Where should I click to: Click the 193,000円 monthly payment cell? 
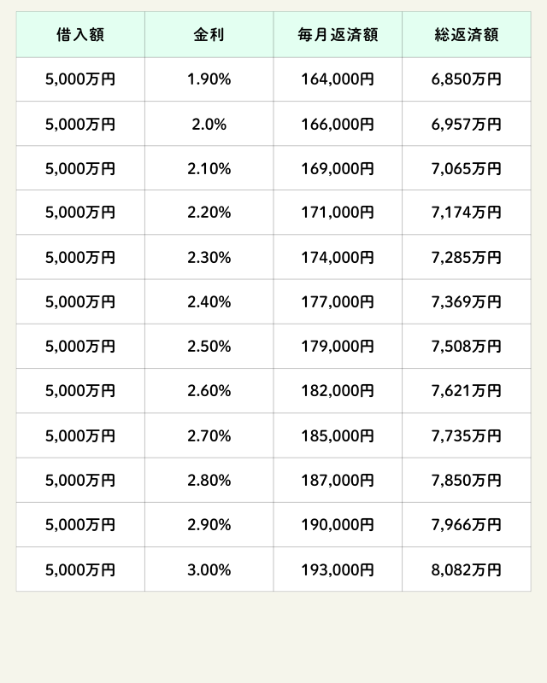pyautogui.click(x=338, y=569)
